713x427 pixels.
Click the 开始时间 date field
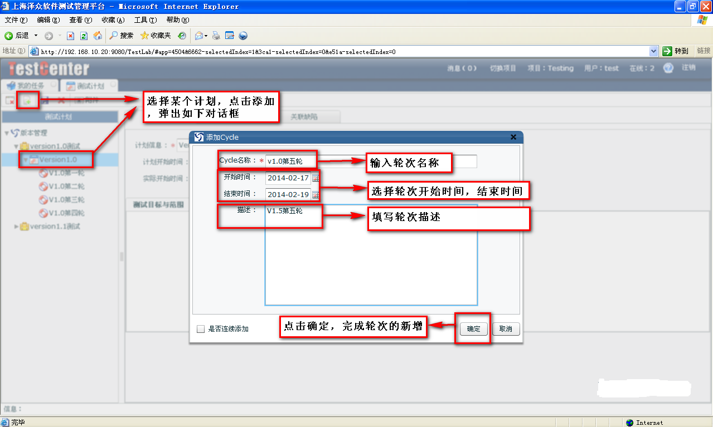pyautogui.click(x=288, y=178)
